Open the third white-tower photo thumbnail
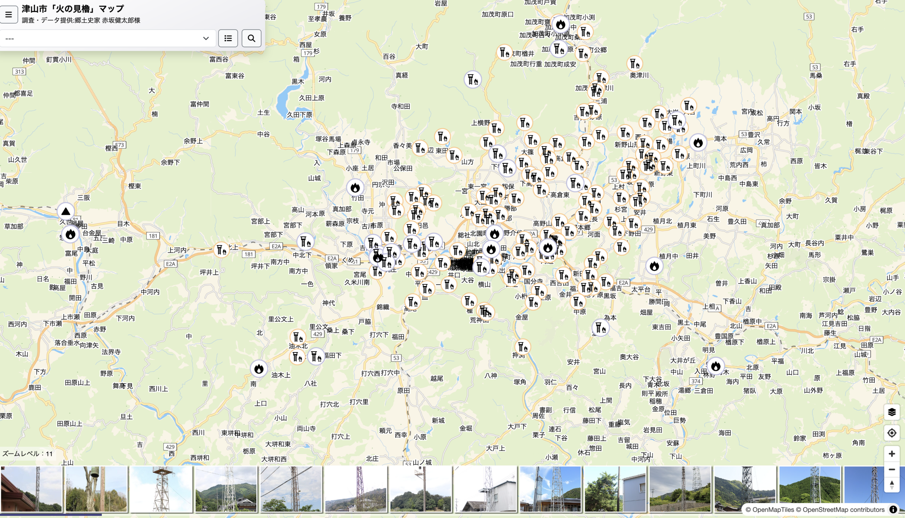Screen dimensions: 905x518 (x=161, y=489)
